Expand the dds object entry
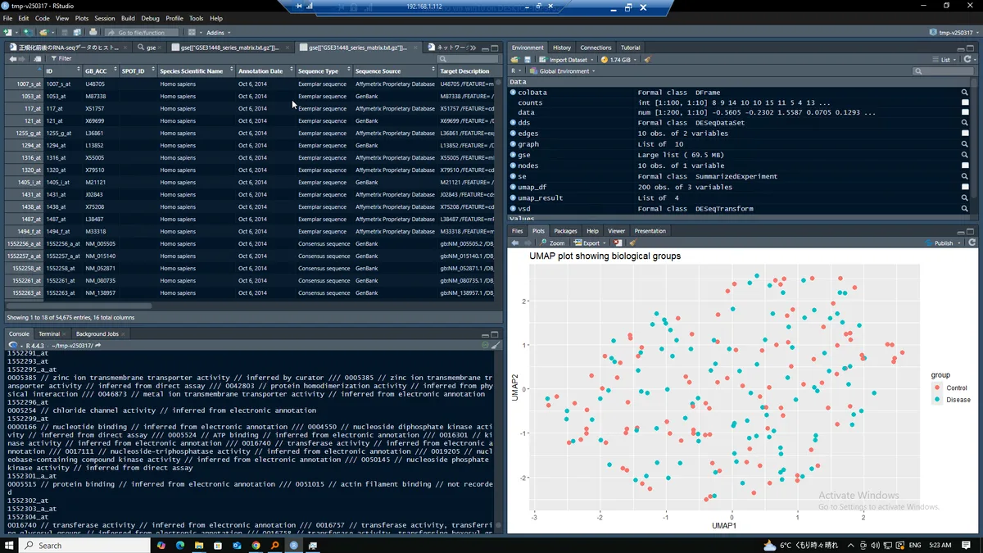 coord(513,123)
